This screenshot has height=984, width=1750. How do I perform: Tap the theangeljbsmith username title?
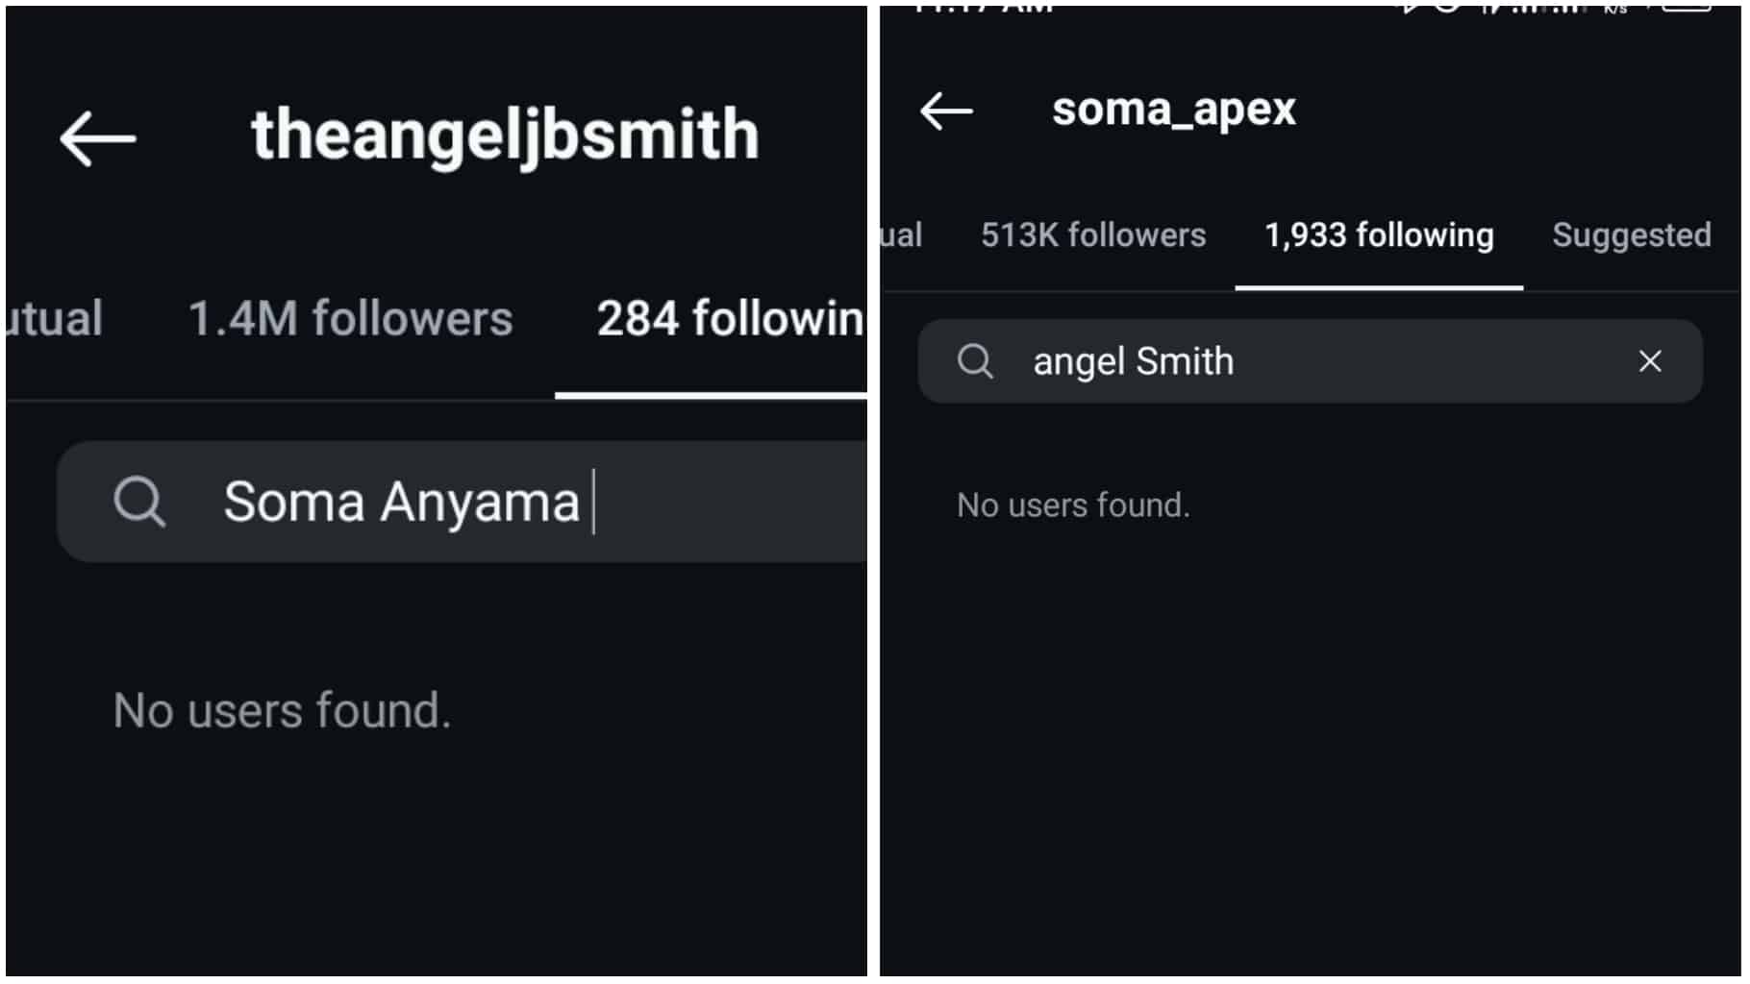tap(505, 135)
